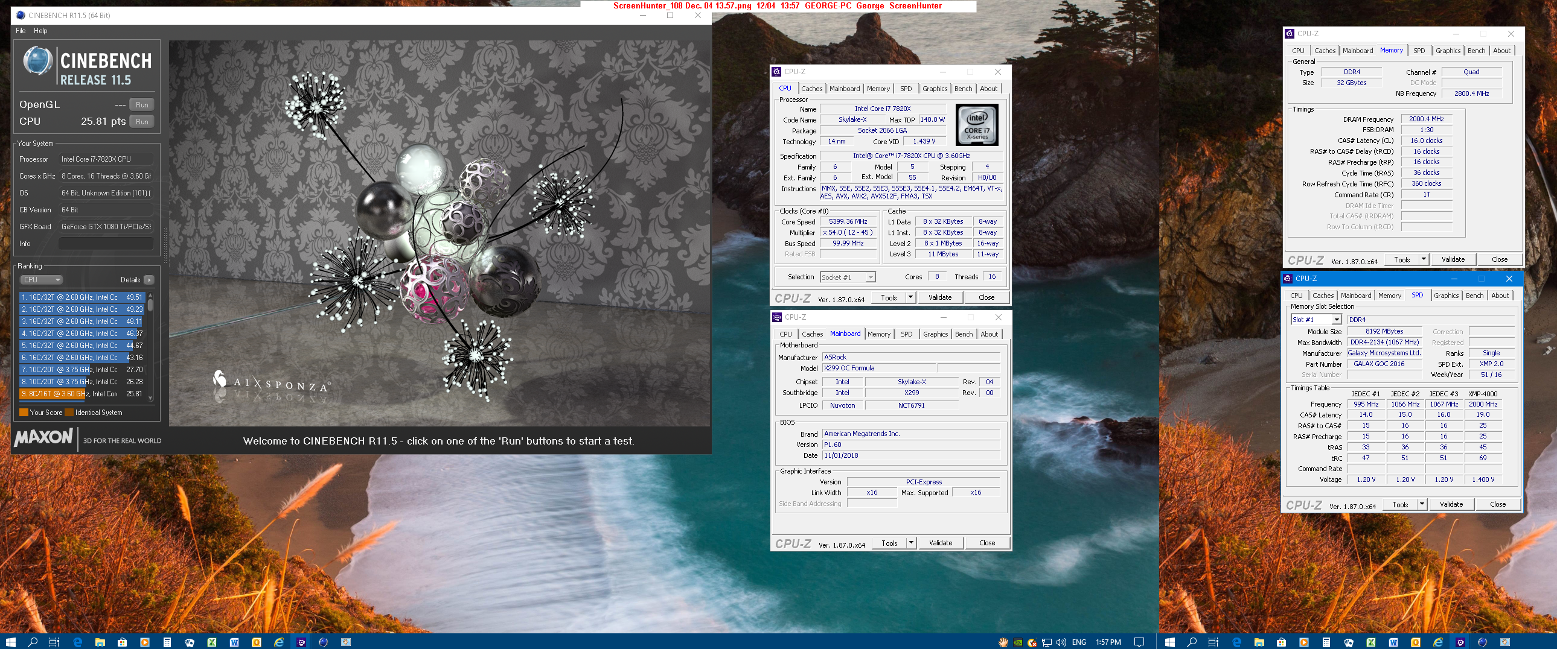1557x649 pixels.
Task: Click Tools button in CPU-Z Memory window
Action: (1402, 259)
